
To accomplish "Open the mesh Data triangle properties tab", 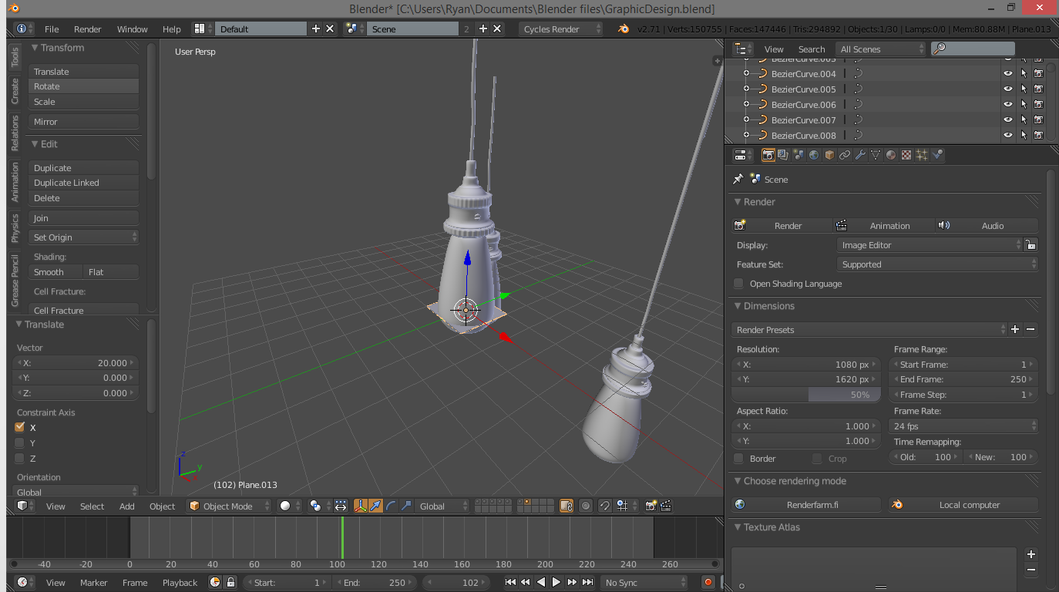I will [876, 155].
